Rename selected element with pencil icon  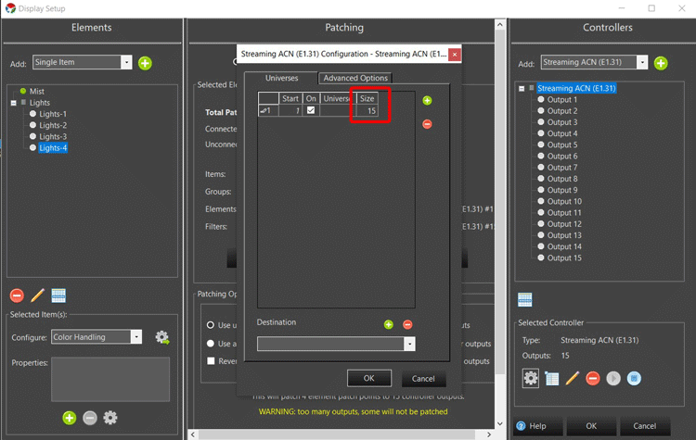tap(38, 295)
